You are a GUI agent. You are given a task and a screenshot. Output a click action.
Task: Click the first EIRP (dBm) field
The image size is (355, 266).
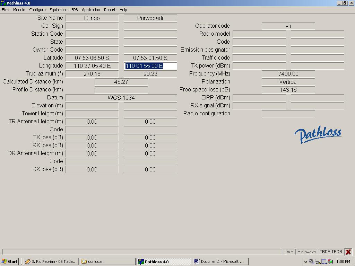(259, 98)
